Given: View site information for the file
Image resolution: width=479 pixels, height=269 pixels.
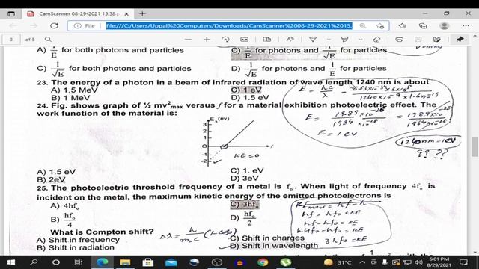Looking at the screenshot, I should (x=85, y=26).
